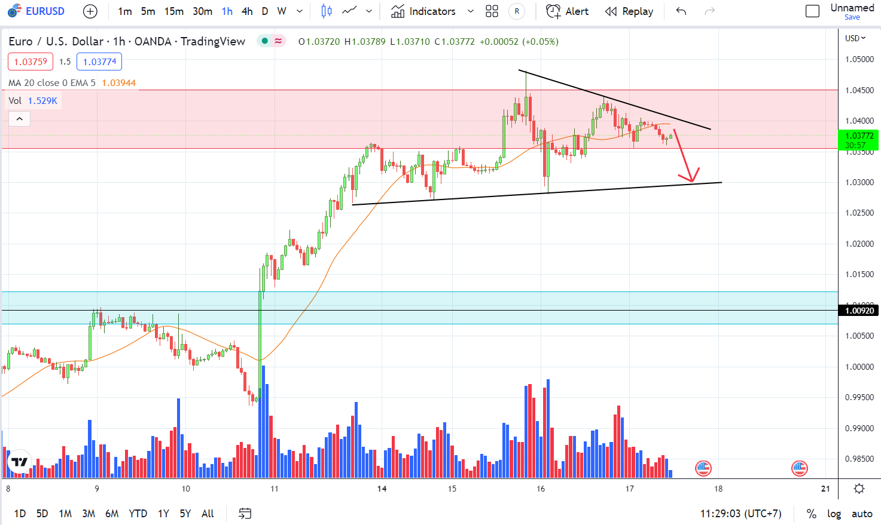
Task: Open the USD currency dropdown
Action: pos(855,38)
